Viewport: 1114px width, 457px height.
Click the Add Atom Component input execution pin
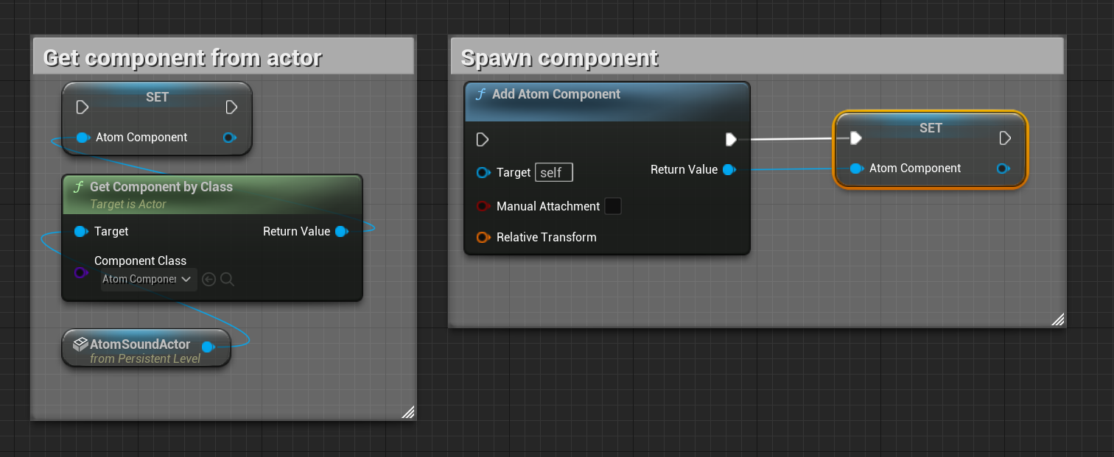click(483, 139)
